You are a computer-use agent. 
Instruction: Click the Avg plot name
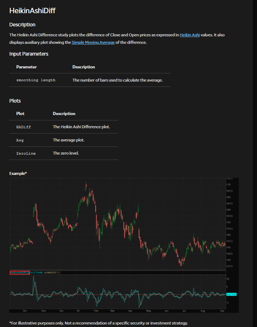point(20,140)
